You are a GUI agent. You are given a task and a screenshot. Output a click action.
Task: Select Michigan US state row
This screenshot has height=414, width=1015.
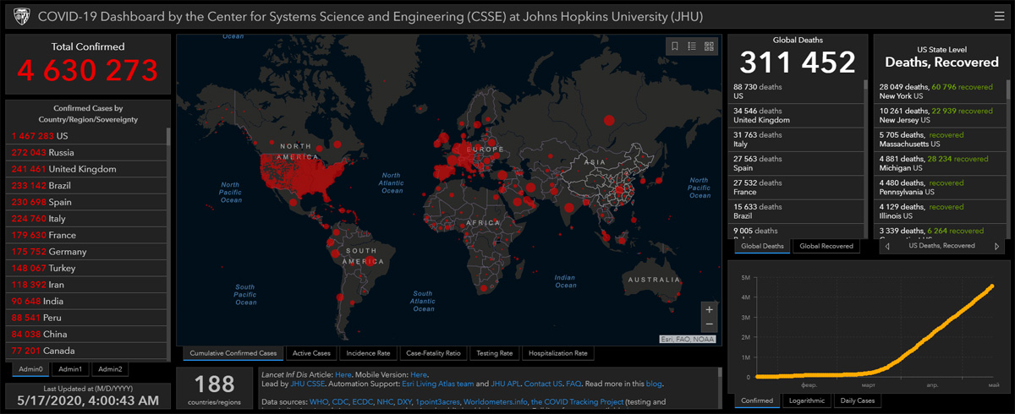[x=941, y=163]
